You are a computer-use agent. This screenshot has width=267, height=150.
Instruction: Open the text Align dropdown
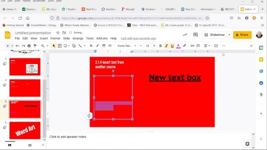(x=207, y=46)
